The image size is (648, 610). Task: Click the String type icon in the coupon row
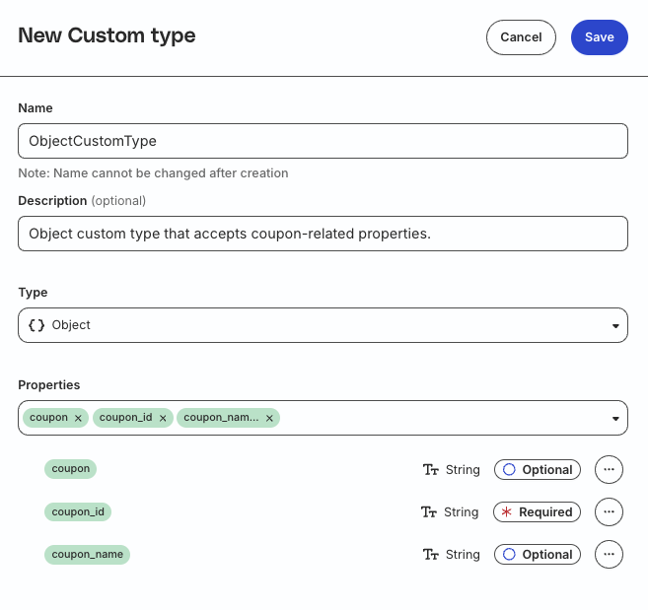[431, 470]
